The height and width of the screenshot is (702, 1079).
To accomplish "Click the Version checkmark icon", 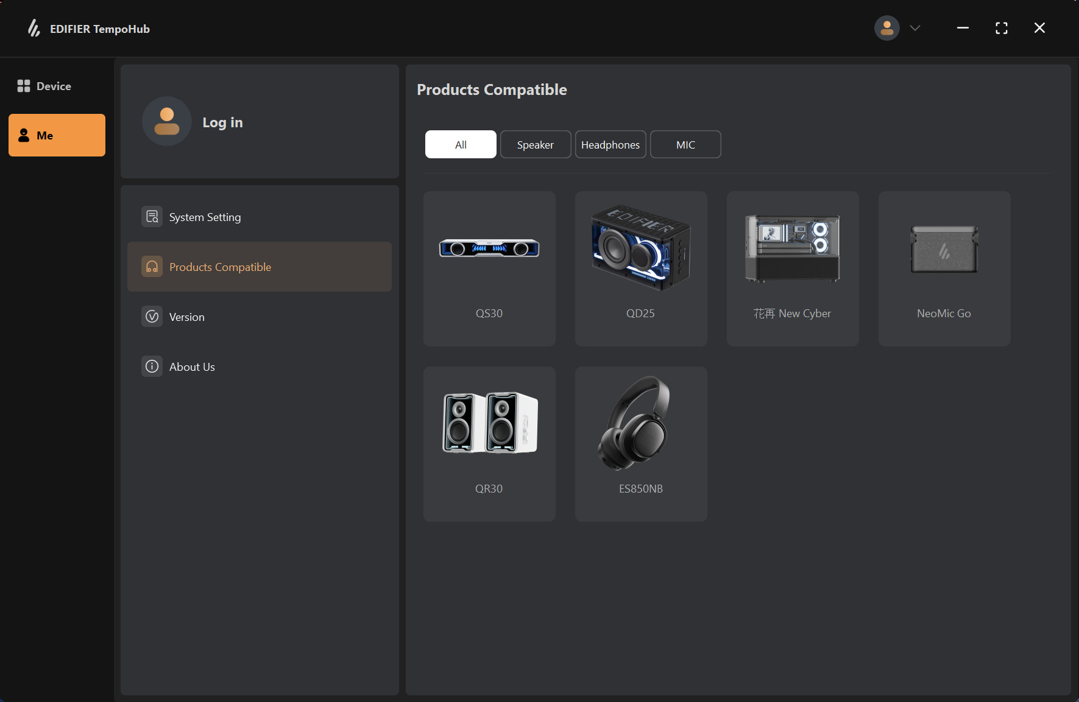I will point(152,317).
